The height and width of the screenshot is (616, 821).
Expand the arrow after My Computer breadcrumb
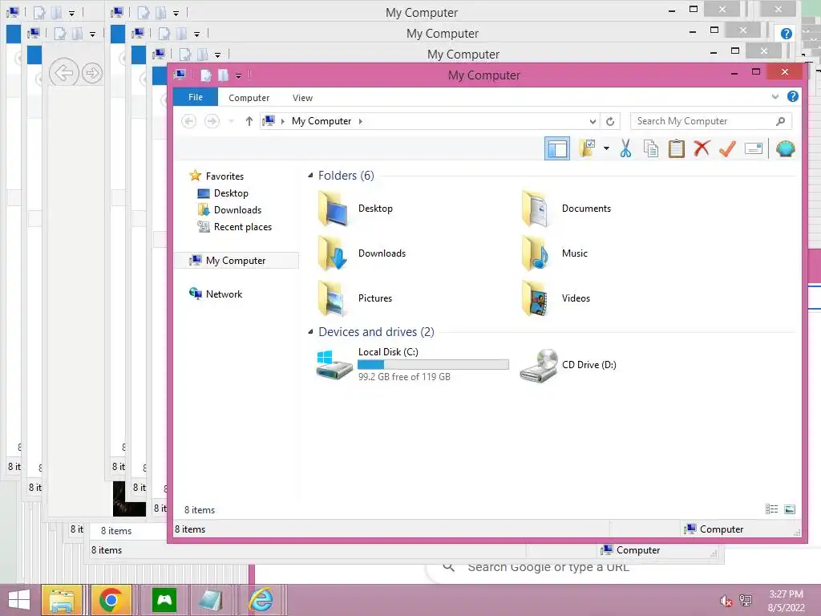[360, 121]
